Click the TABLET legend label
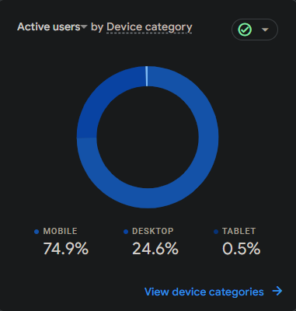Viewport: 296px width, 311px height. tap(239, 231)
